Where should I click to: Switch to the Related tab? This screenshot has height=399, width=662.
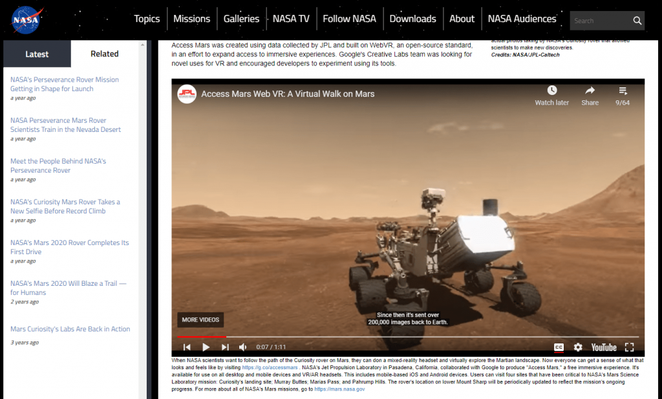(103, 53)
